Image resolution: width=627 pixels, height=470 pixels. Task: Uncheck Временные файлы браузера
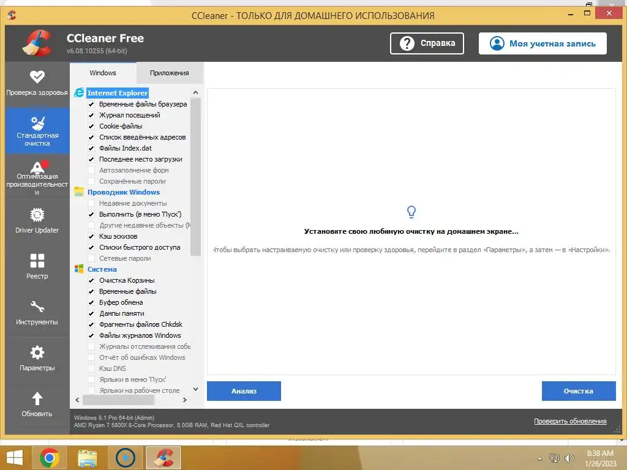point(91,104)
